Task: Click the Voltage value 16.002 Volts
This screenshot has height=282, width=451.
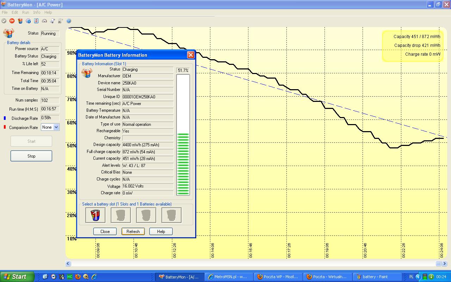Action: (148, 186)
